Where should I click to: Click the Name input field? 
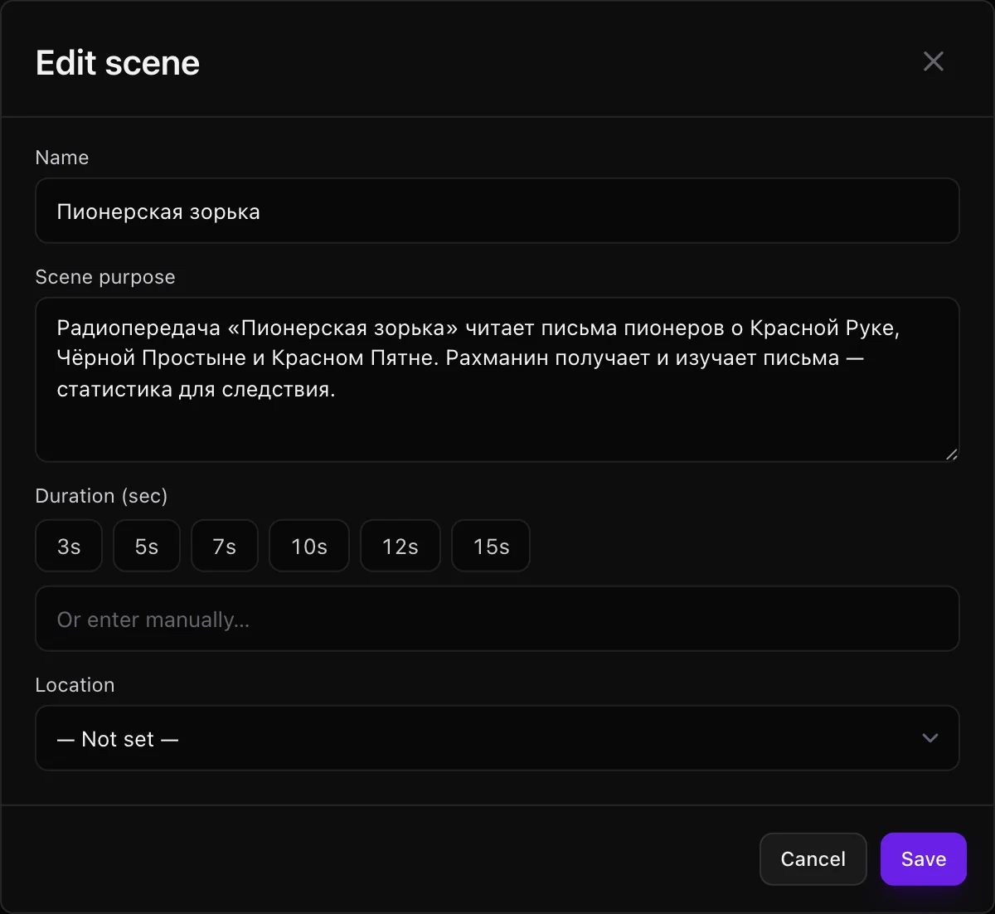point(498,211)
